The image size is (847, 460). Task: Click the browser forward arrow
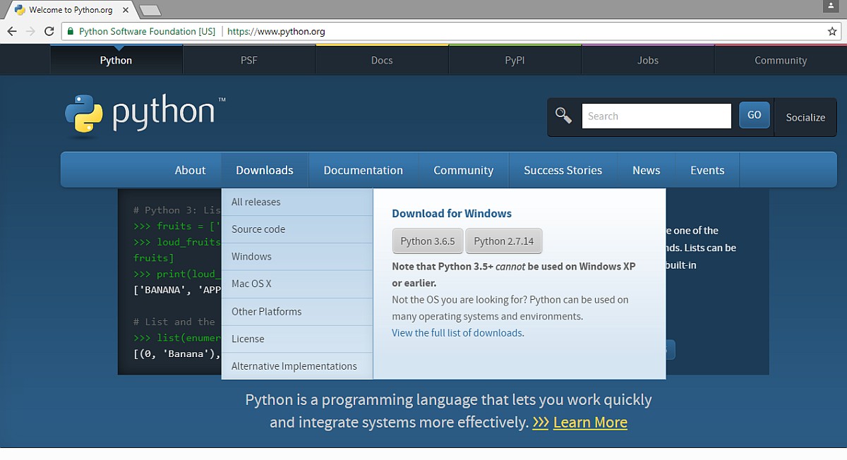30,31
